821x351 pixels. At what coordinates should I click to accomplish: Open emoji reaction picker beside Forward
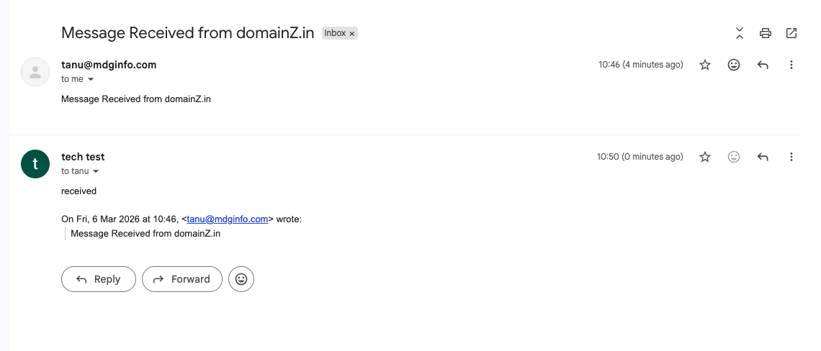click(x=241, y=279)
